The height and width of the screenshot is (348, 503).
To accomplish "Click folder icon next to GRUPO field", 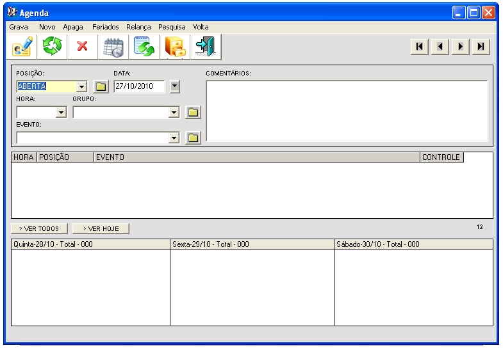I will pyautogui.click(x=193, y=112).
